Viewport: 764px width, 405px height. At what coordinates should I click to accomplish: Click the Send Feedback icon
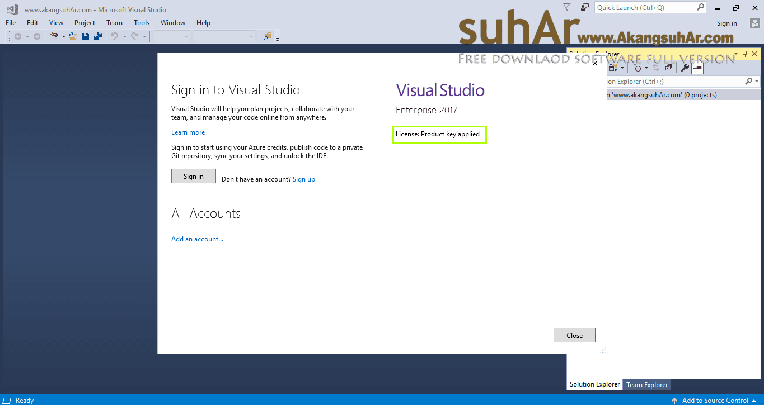click(584, 7)
